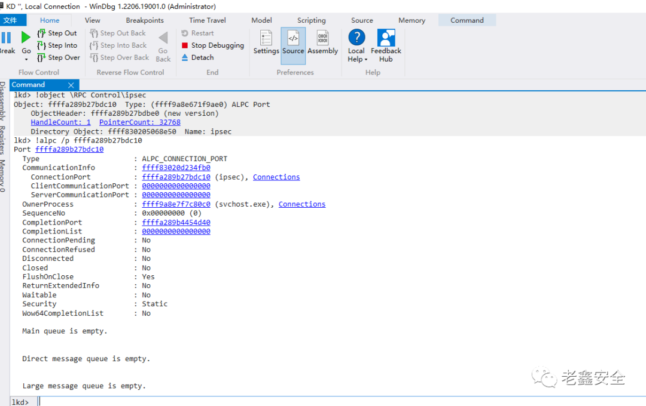Click ConnectionPort address link
646x406 pixels.
(x=176, y=177)
